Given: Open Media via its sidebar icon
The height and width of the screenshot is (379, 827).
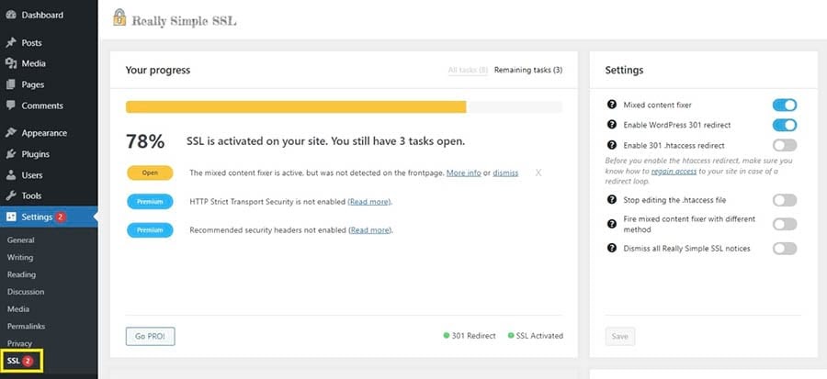Looking at the screenshot, I should pos(11,63).
